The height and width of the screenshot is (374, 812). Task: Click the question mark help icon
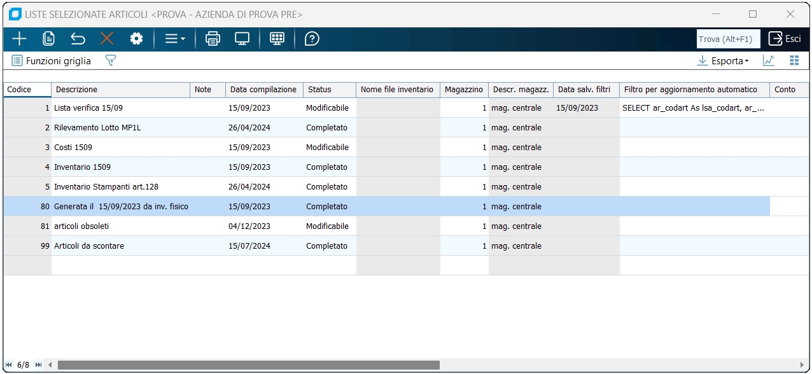[312, 39]
